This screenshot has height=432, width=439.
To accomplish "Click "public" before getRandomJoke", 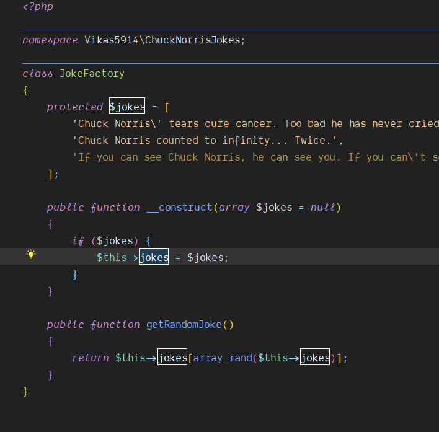I will click(65, 325).
